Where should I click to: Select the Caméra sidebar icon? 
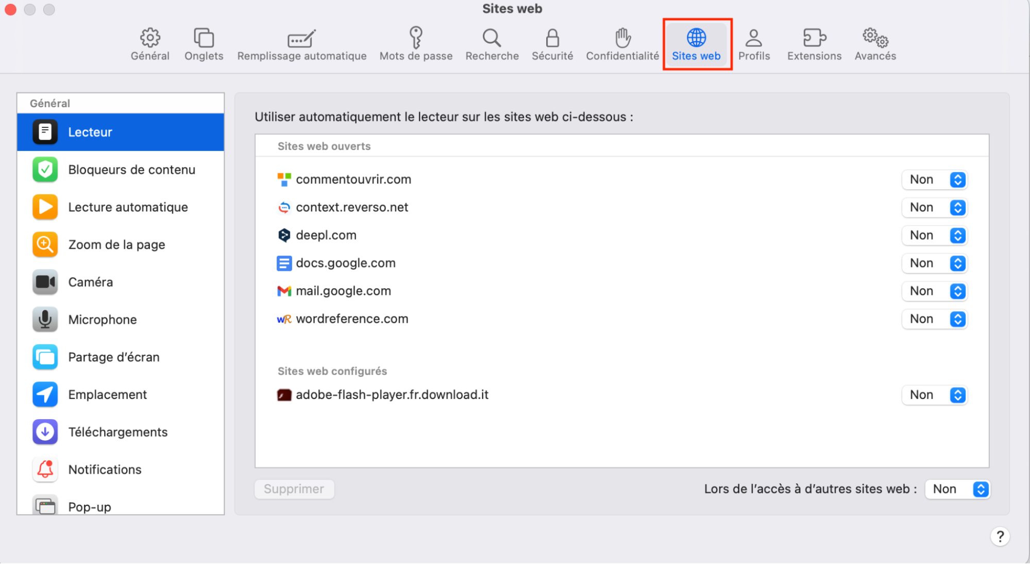(x=45, y=282)
